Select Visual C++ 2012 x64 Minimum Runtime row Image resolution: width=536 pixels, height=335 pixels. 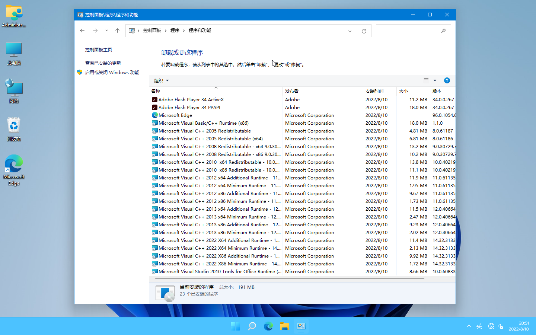tap(302, 186)
